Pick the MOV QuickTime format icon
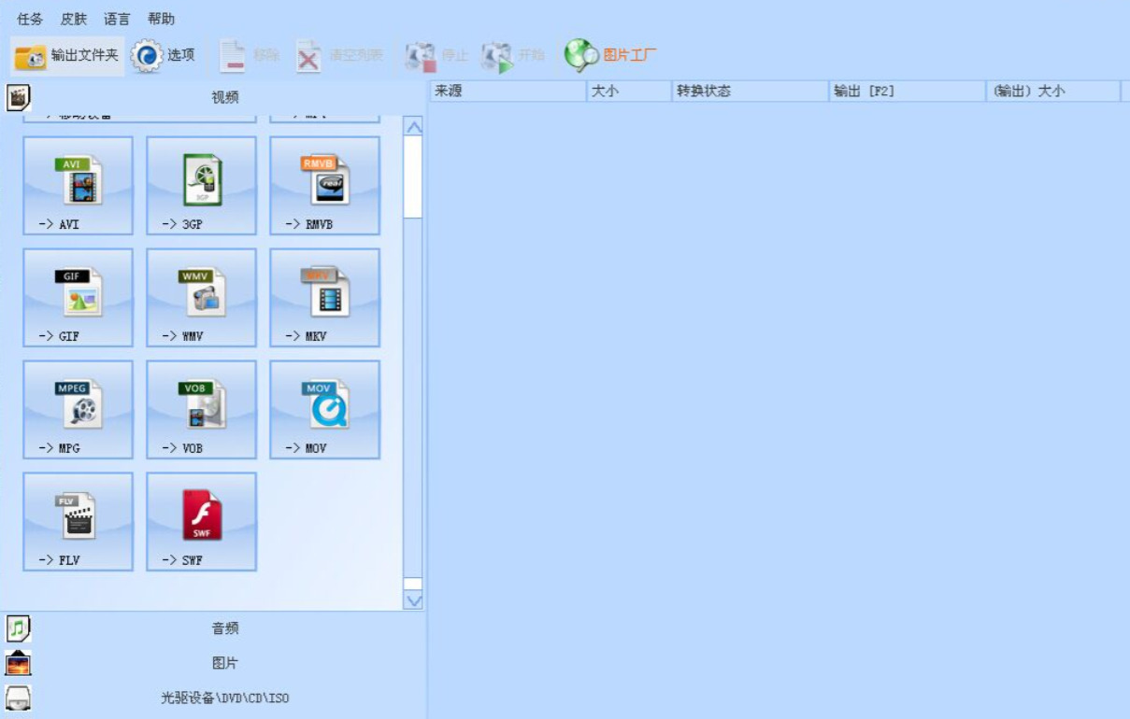The width and height of the screenshot is (1130, 719). (325, 410)
